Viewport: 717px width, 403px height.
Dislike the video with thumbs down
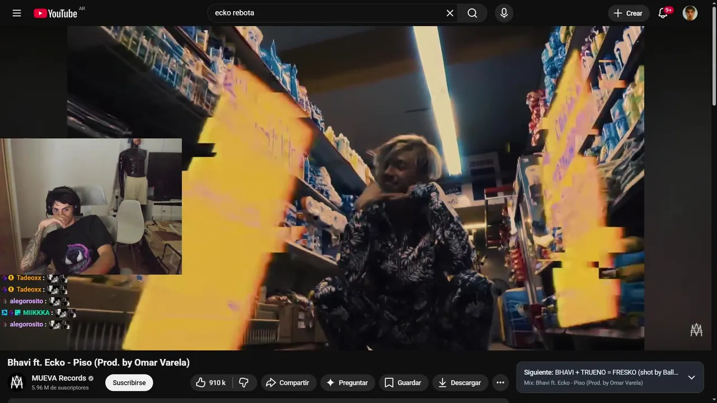pos(244,383)
